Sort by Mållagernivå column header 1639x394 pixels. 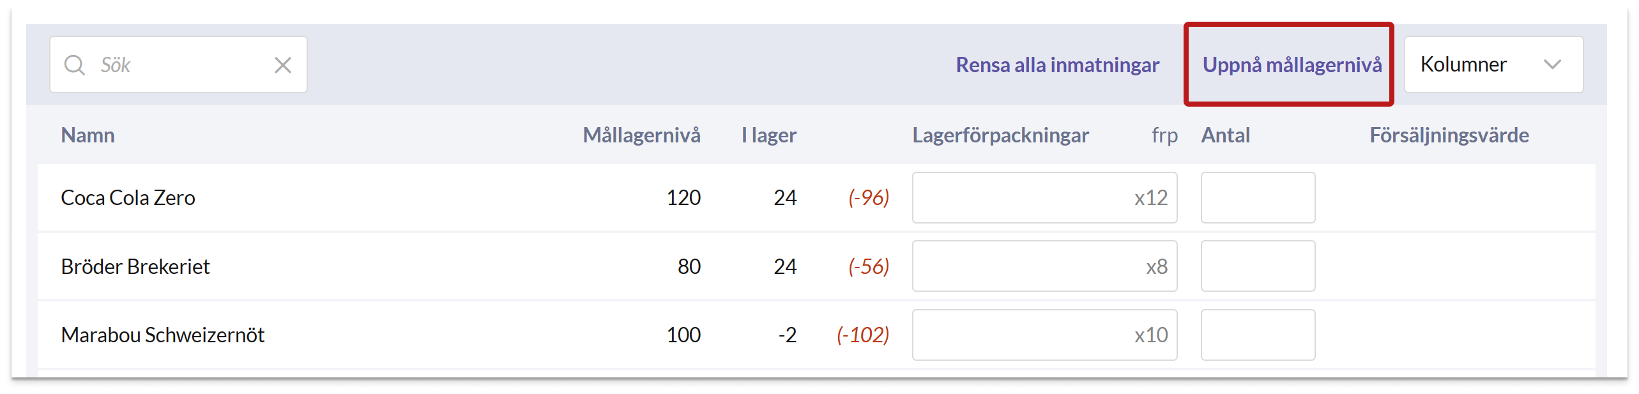(x=641, y=135)
